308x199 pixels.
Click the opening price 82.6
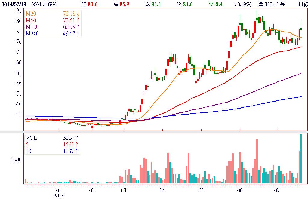[x=93, y=4]
